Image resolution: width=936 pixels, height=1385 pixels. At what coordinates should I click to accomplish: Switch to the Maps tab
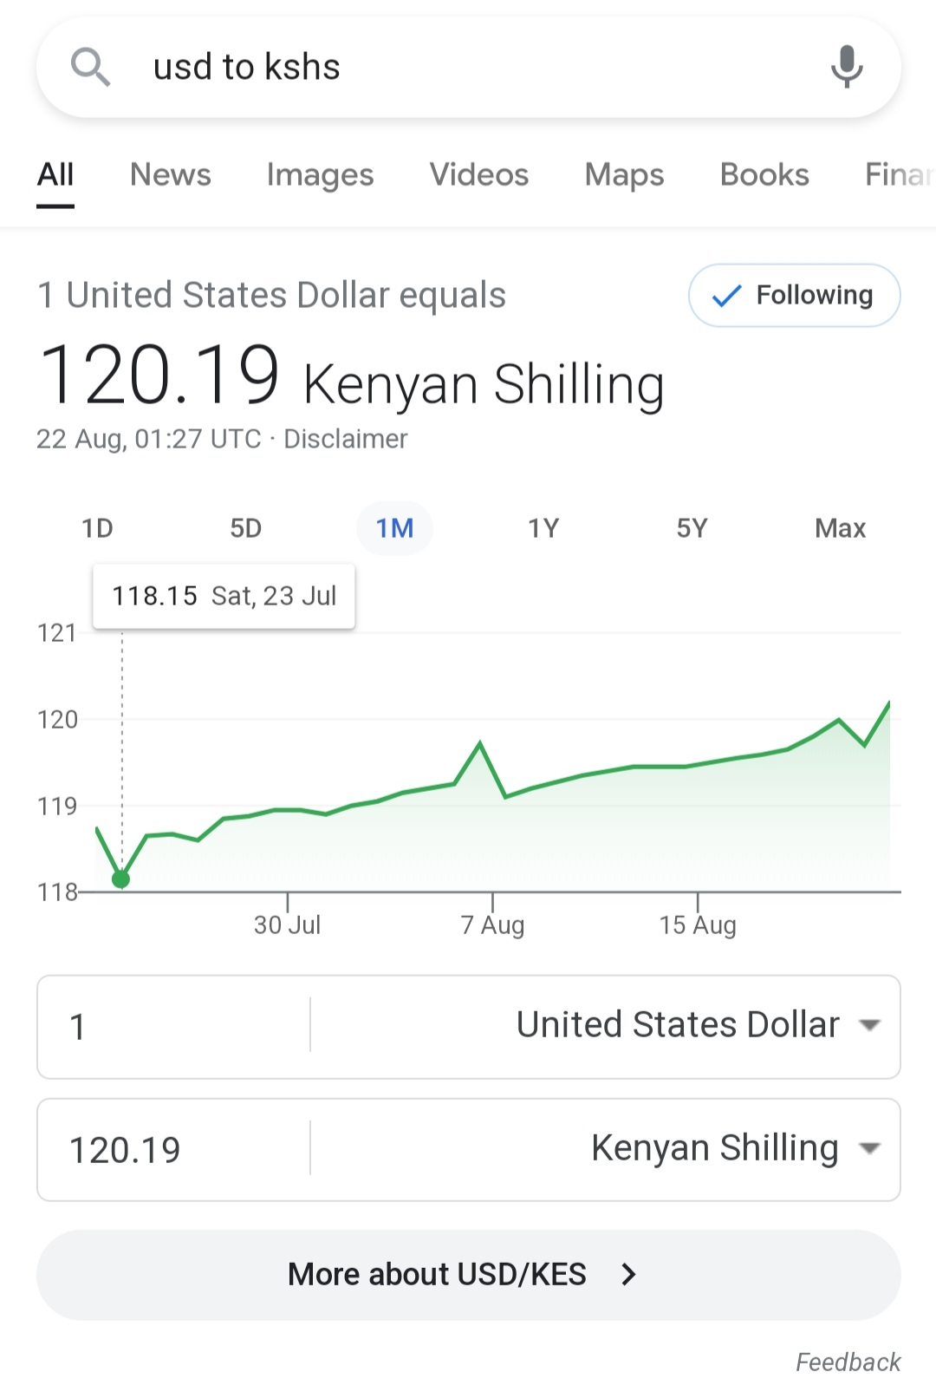pos(624,174)
